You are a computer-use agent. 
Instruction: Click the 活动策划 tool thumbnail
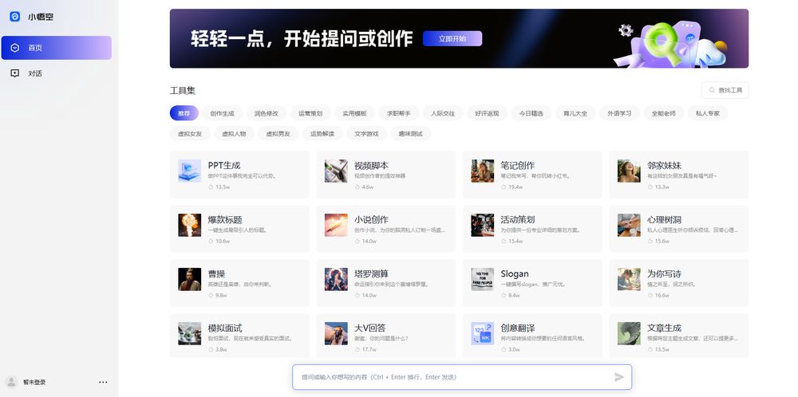click(483, 225)
